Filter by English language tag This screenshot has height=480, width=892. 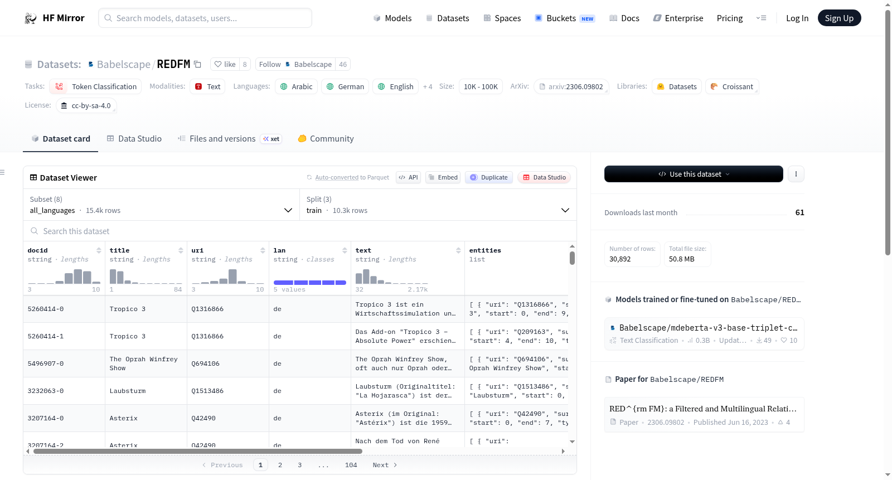(395, 86)
